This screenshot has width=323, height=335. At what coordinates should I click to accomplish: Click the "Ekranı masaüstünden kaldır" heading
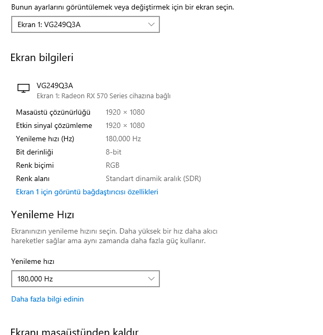tap(75, 331)
